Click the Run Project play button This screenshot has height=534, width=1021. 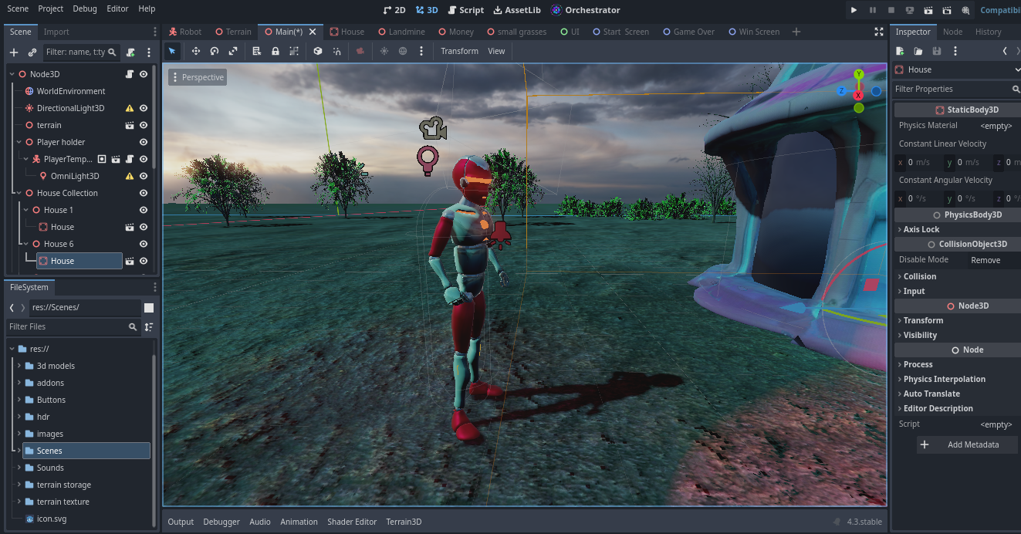[853, 9]
